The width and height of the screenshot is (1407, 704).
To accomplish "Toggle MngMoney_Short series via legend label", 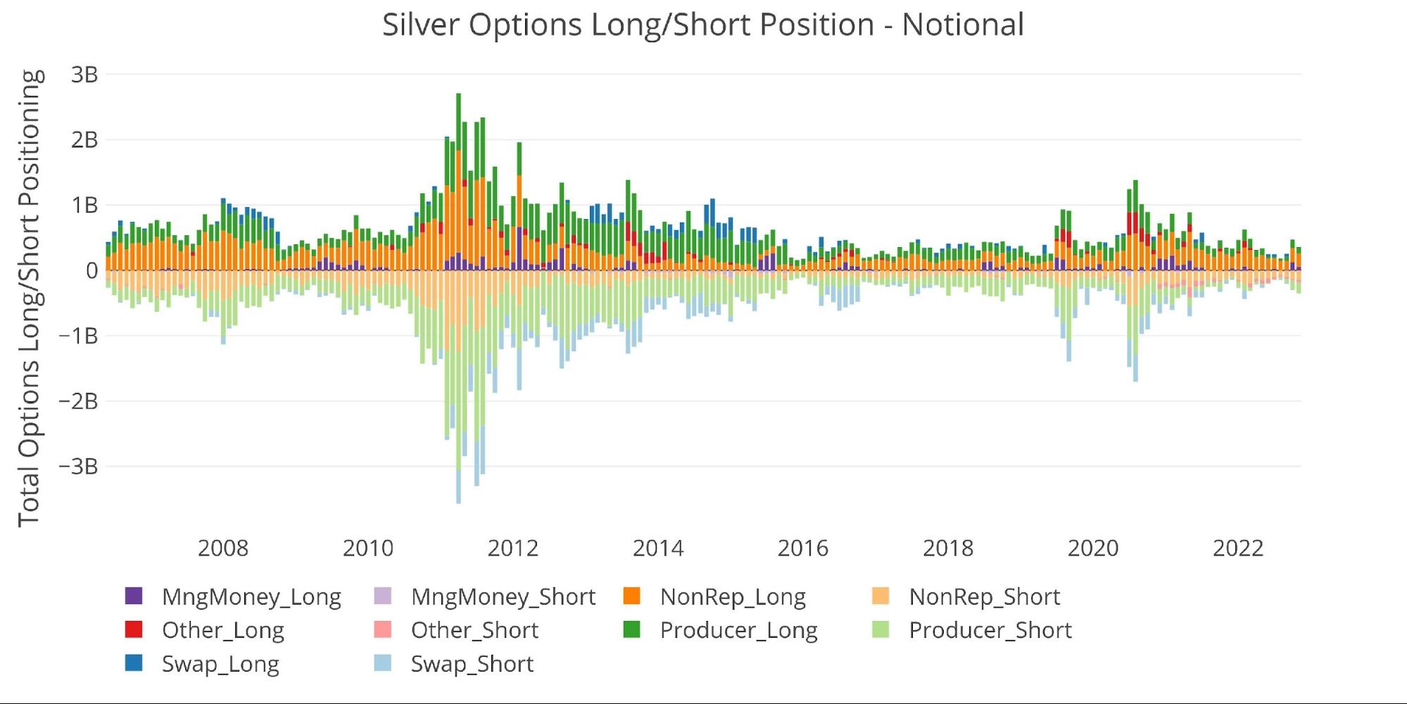I will coord(503,596).
